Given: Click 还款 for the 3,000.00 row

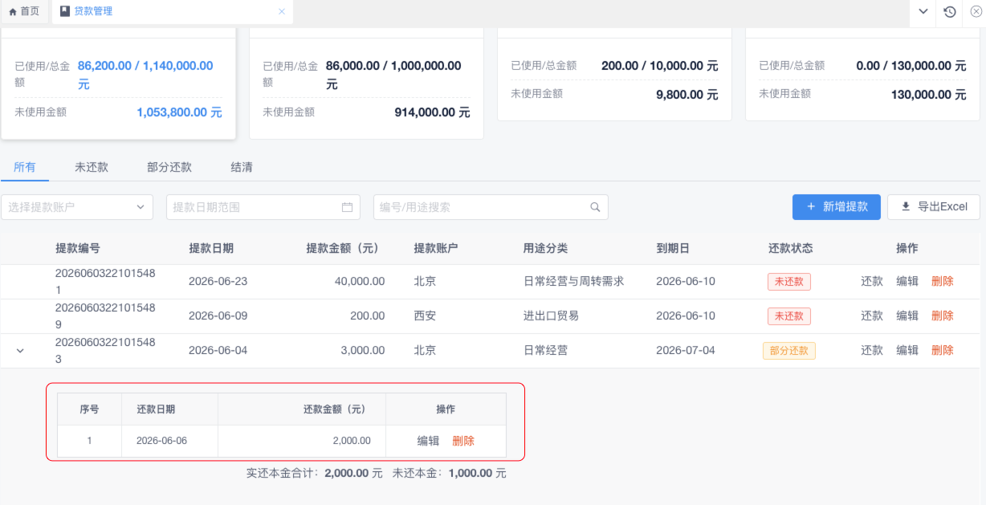Looking at the screenshot, I should click(x=872, y=350).
